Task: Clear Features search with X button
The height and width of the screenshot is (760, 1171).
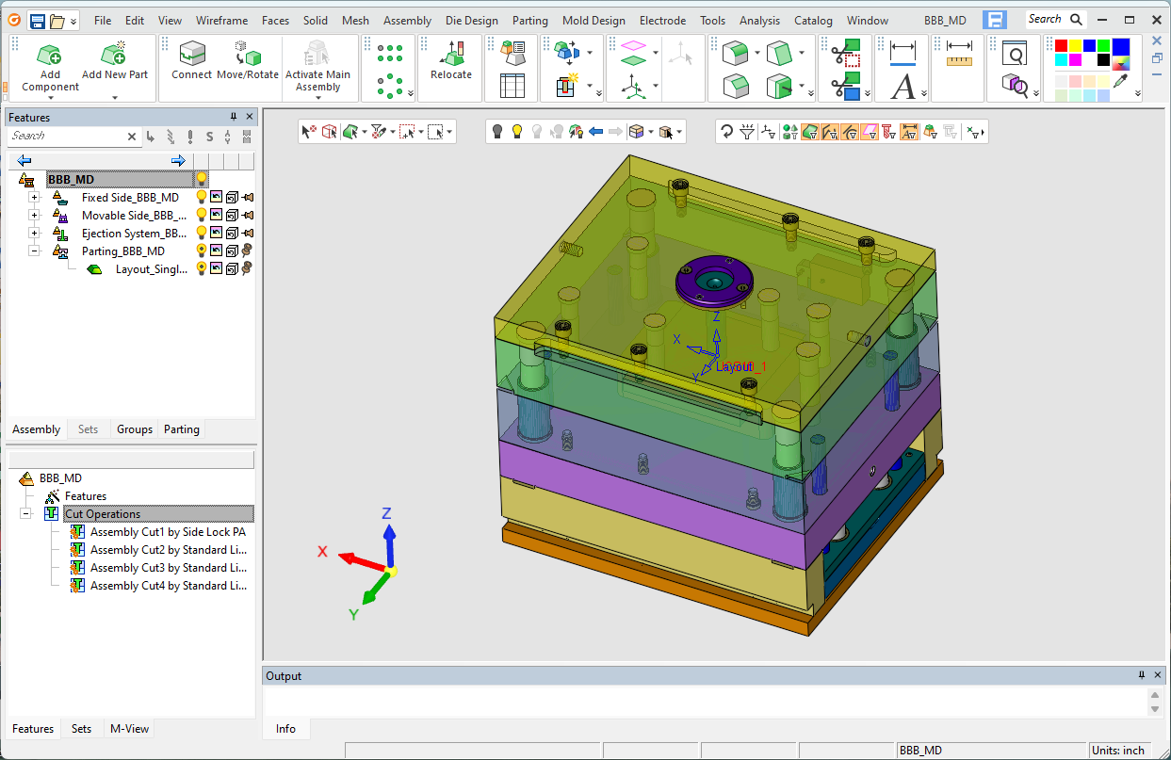Action: click(x=132, y=137)
